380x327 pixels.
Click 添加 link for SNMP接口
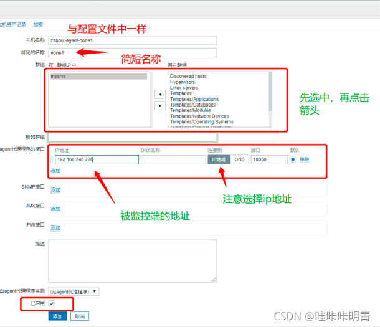[55, 190]
